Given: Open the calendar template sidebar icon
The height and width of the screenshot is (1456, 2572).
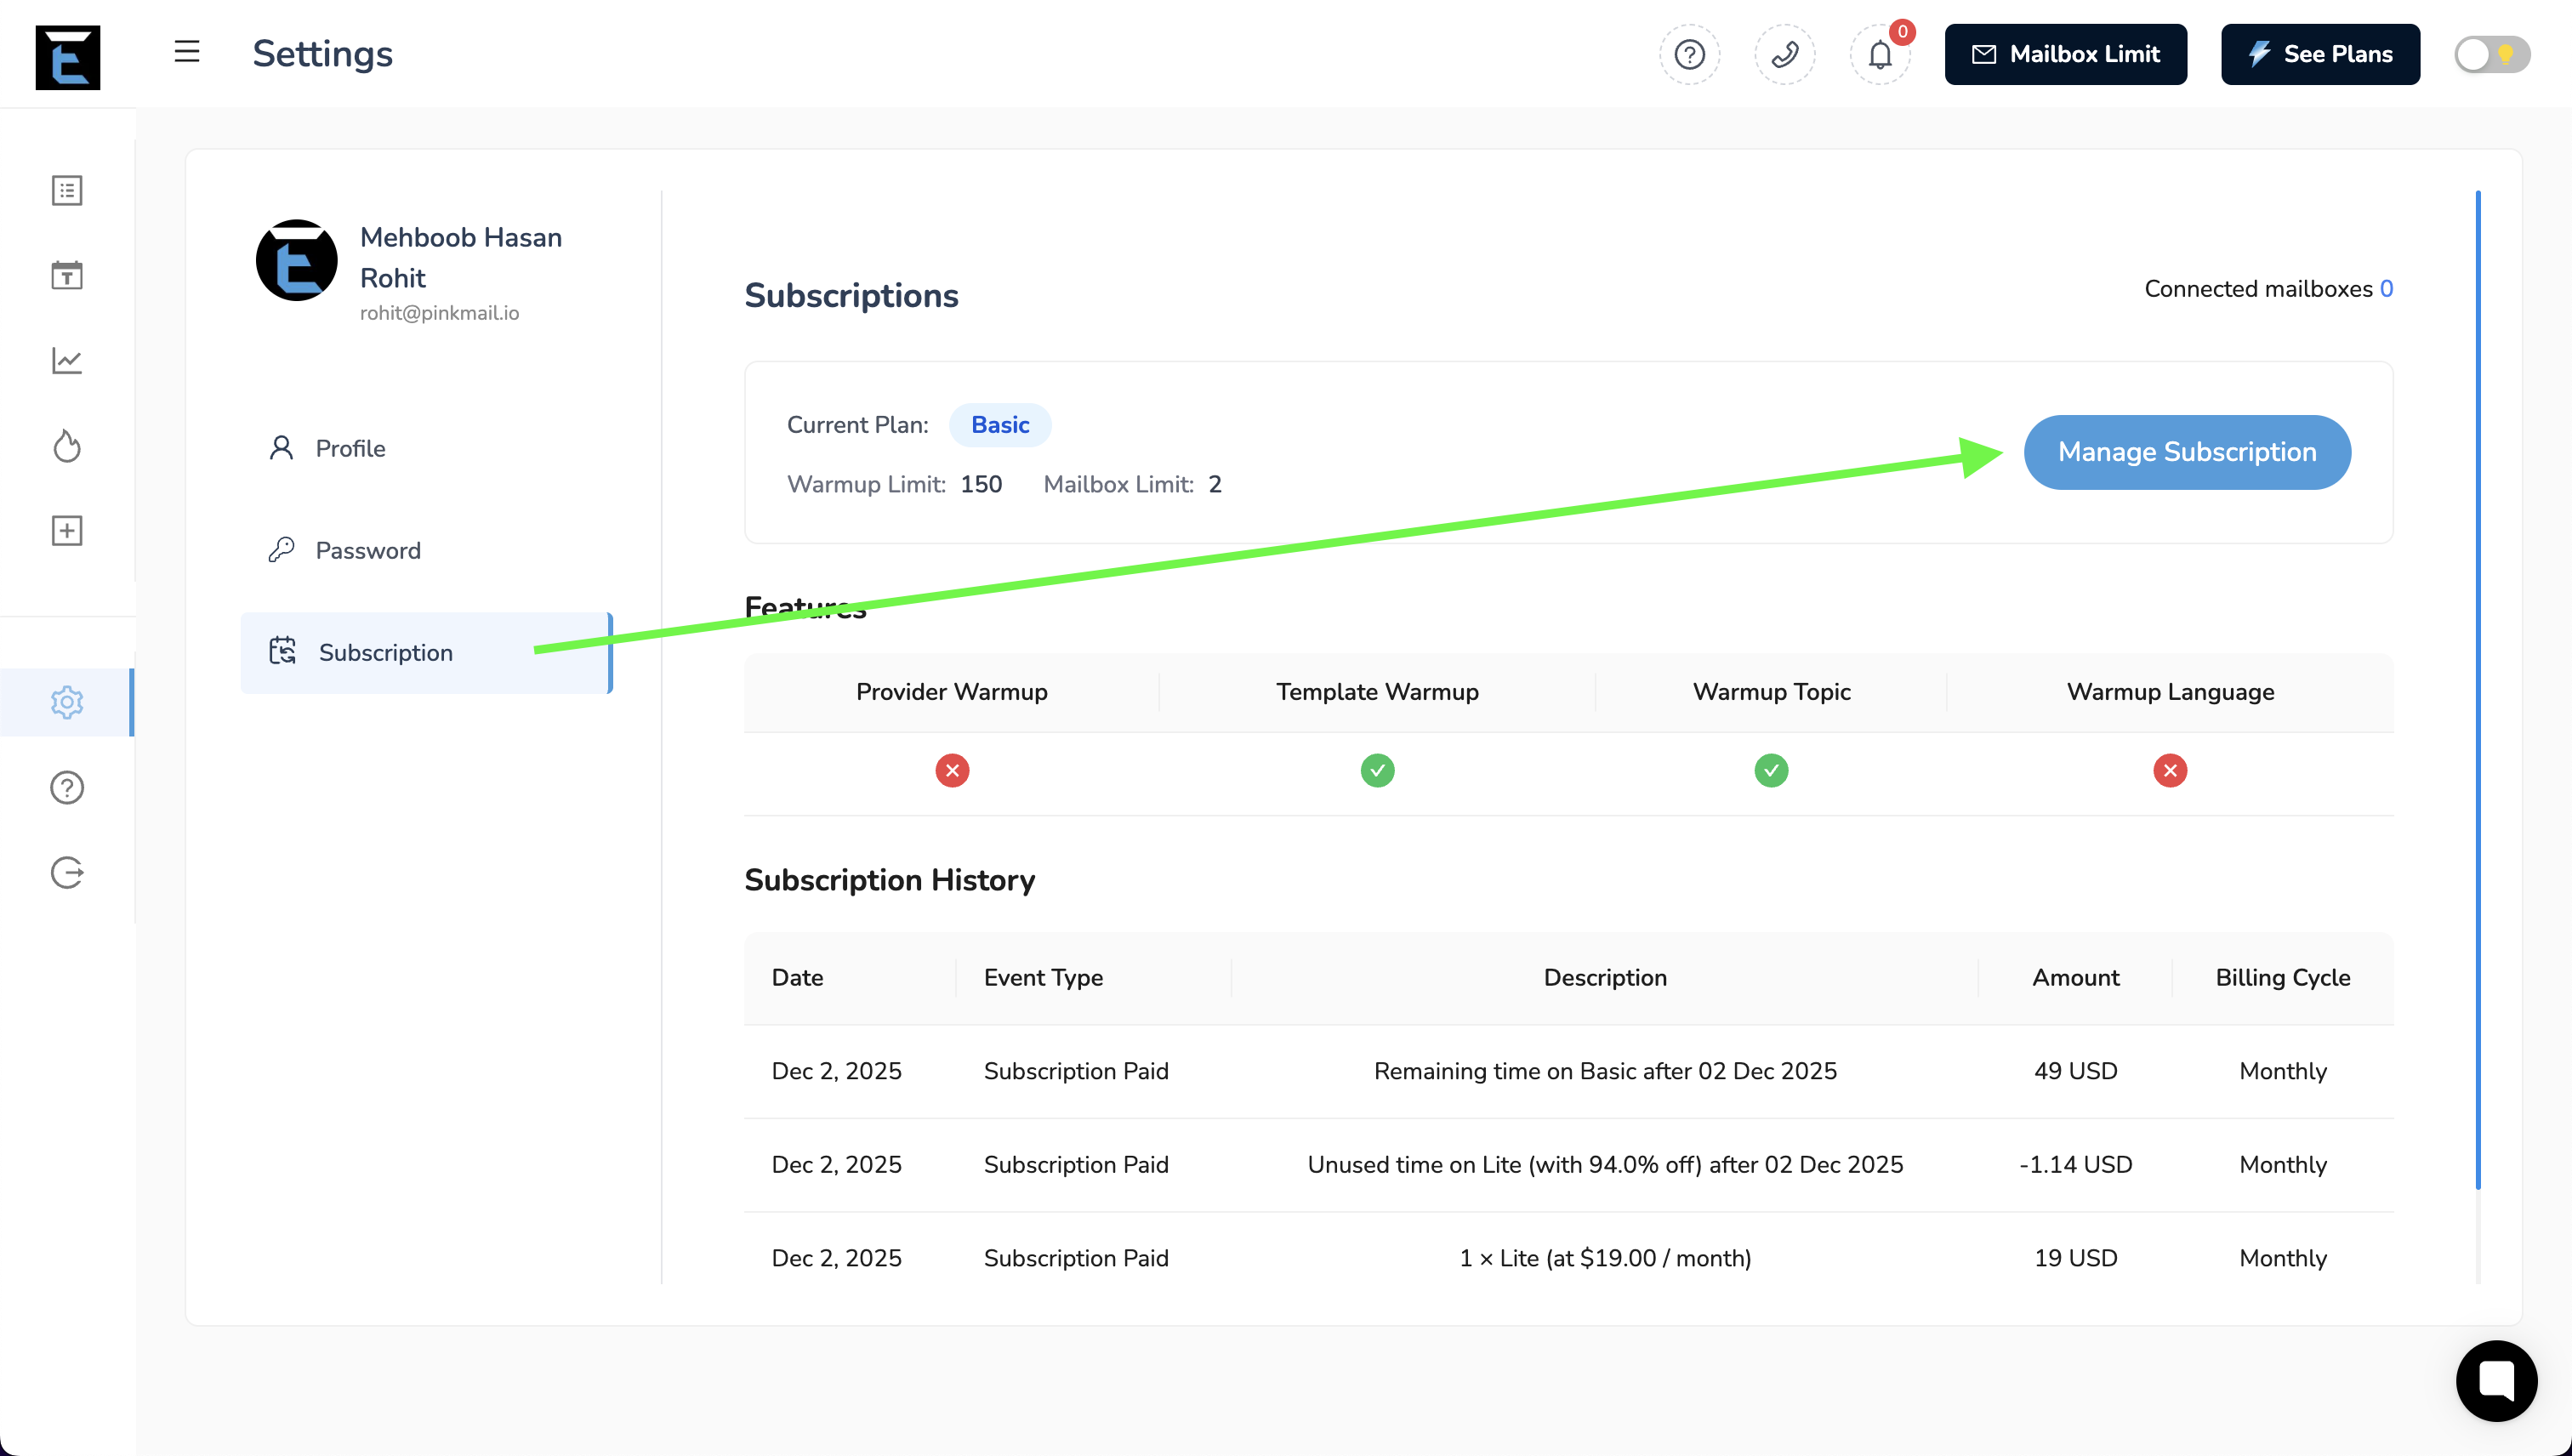Looking at the screenshot, I should 67,275.
